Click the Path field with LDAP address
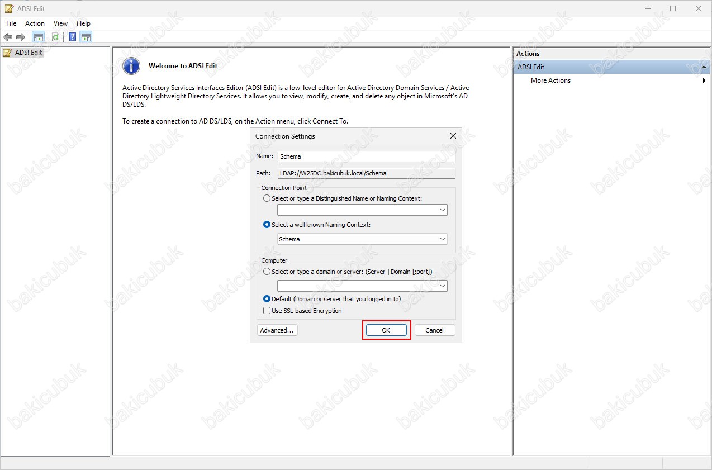712x470 pixels. [x=366, y=173]
